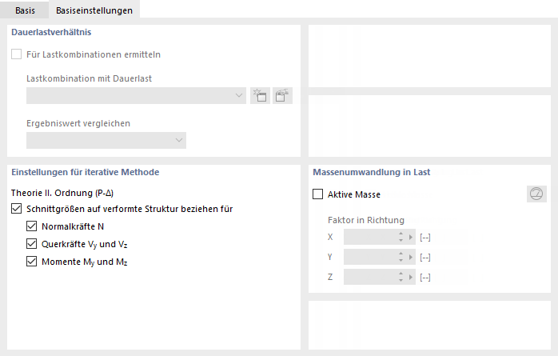The height and width of the screenshot is (356, 558).
Task: Toggle Querkräfte Vy und Vz checkbox
Action: pos(32,244)
